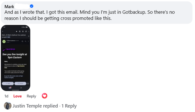The image size is (195, 112).
Task: Click the '1 Reply' count text
Action: 69,106
